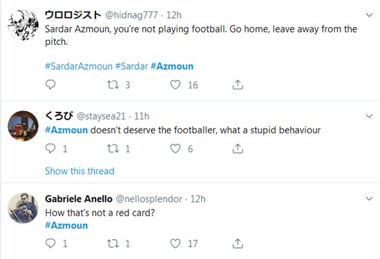
Task: Open more options for @hidnag777 tweet
Action: (369, 15)
